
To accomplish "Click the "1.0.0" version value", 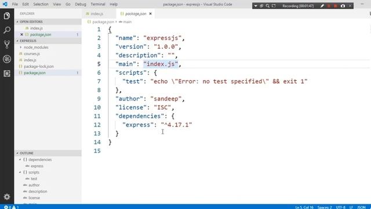I will click(166, 46).
